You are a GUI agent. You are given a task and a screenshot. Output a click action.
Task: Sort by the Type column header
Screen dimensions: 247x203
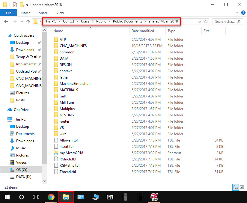pyautogui.click(x=171, y=31)
